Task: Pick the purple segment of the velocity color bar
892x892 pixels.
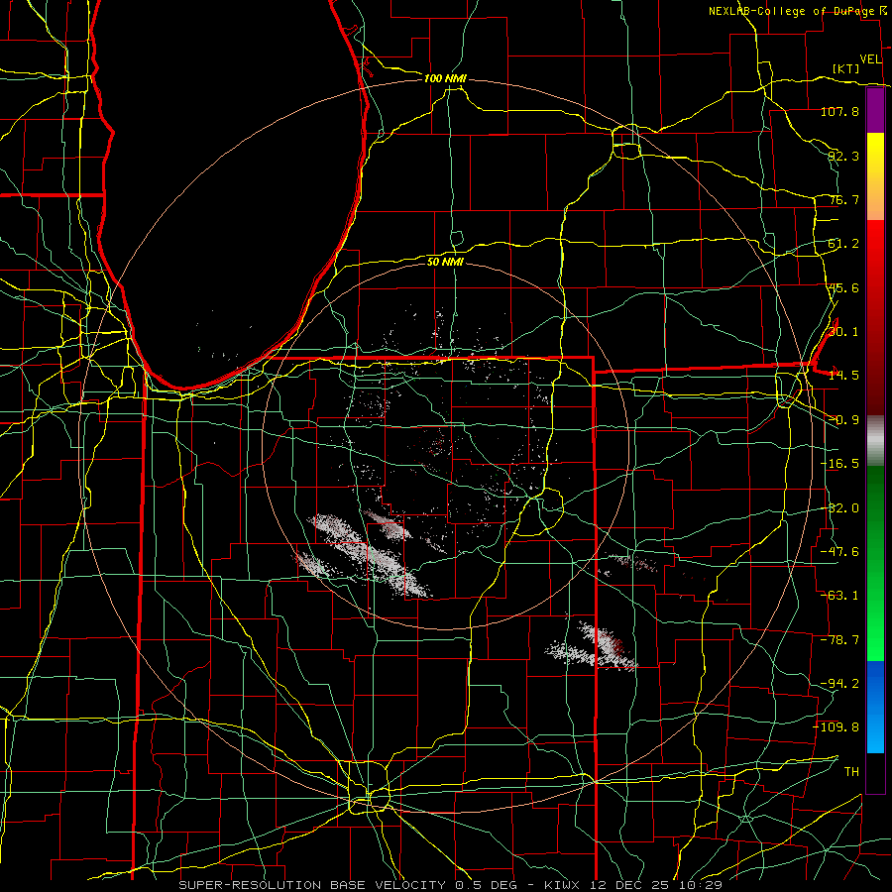Action: (875, 111)
